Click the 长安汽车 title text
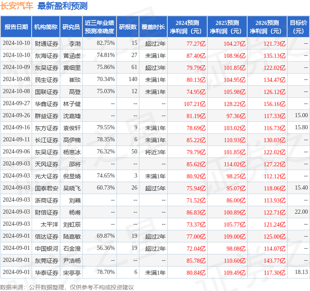The width and height of the screenshot is (310, 291). [17, 6]
